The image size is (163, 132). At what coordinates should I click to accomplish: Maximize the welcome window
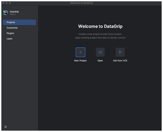tap(10, 3)
